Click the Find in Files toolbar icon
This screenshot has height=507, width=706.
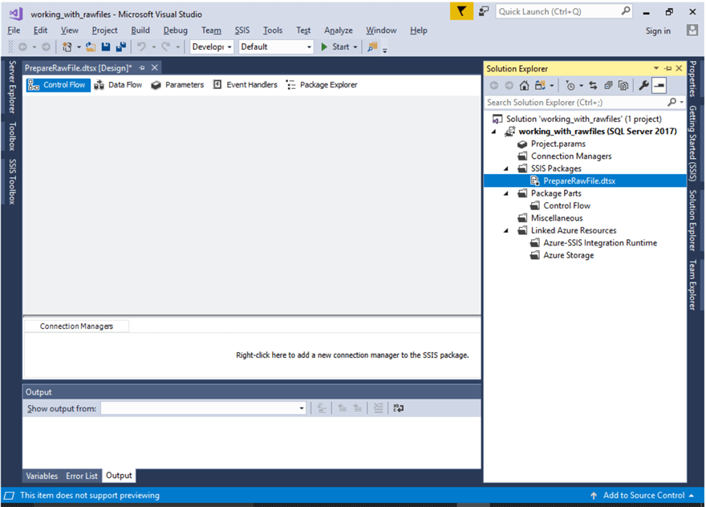(372, 47)
